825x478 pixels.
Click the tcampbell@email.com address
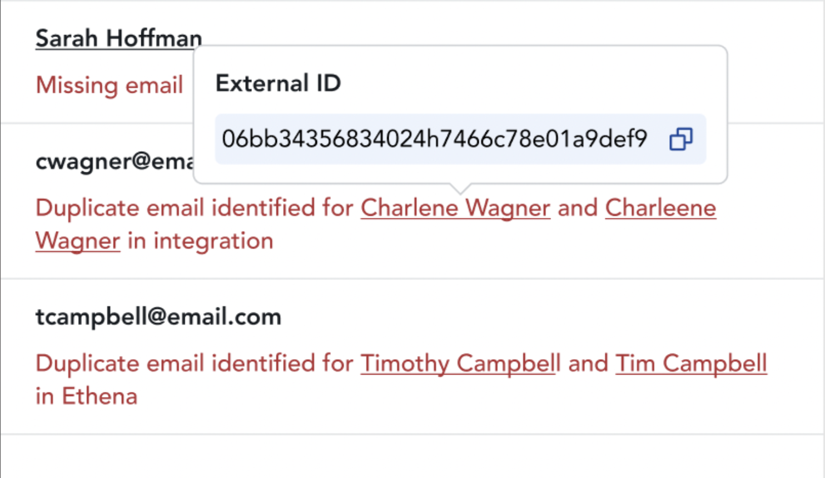[x=158, y=317]
